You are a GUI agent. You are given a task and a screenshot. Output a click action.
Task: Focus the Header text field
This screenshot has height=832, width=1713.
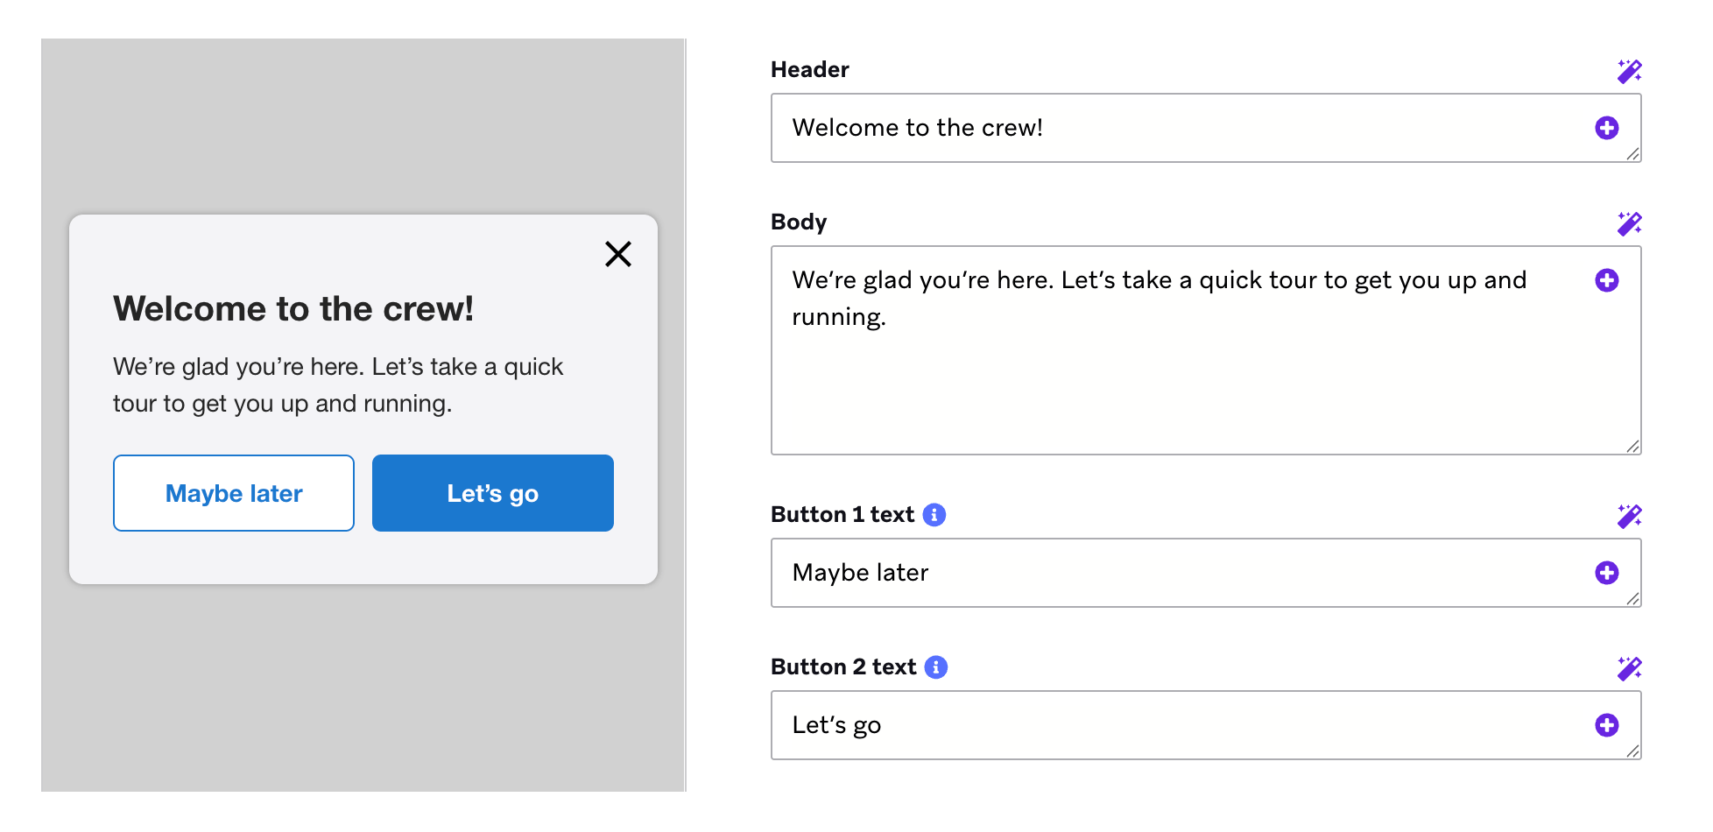[1206, 128]
